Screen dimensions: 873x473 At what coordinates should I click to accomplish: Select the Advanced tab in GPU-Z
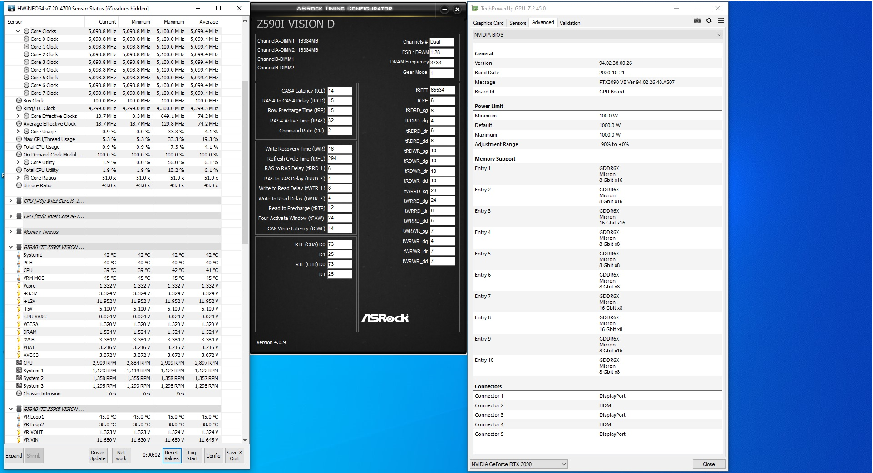coord(543,22)
